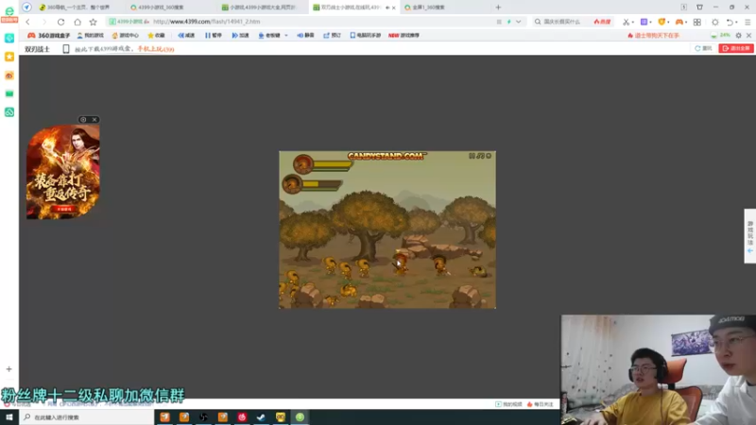The width and height of the screenshot is (756, 425).
Task: Switch to the 小游戏,4399小游戏大全 tab
Action: click(x=261, y=8)
